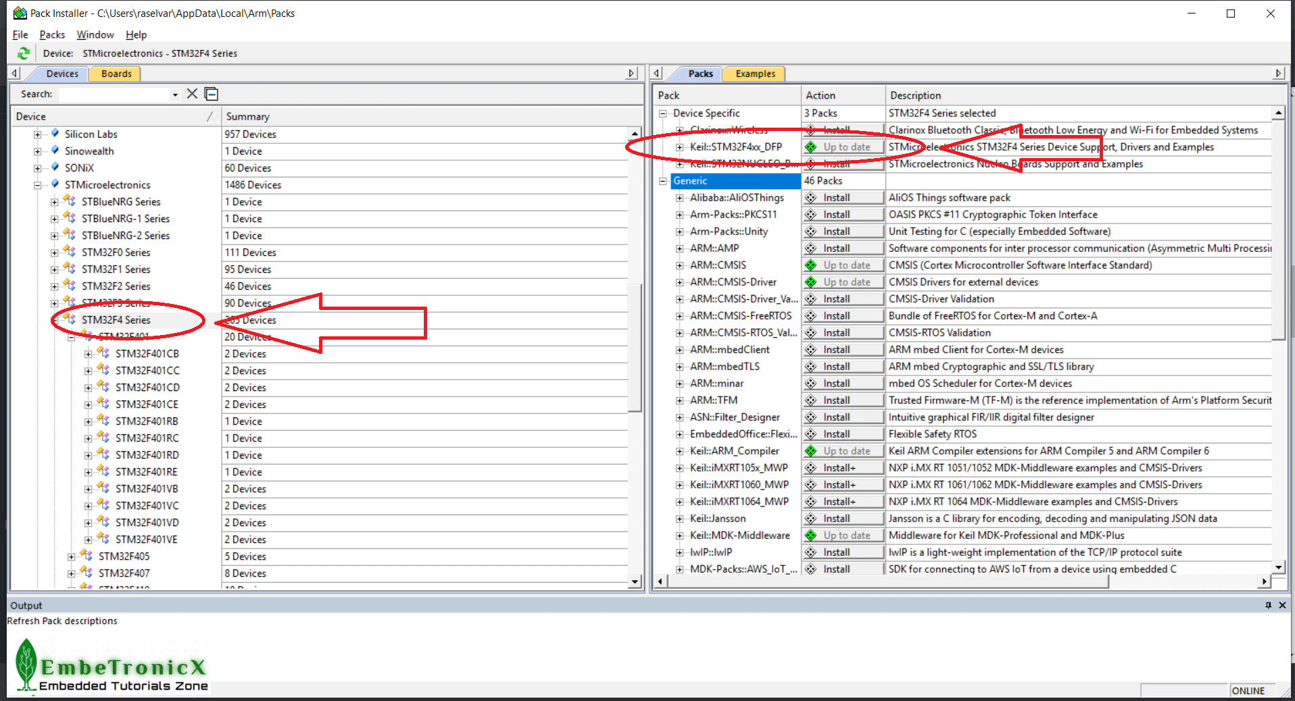The image size is (1295, 701).
Task: Click the packs list vertical scrollbar
Action: pyautogui.click(x=1278, y=230)
